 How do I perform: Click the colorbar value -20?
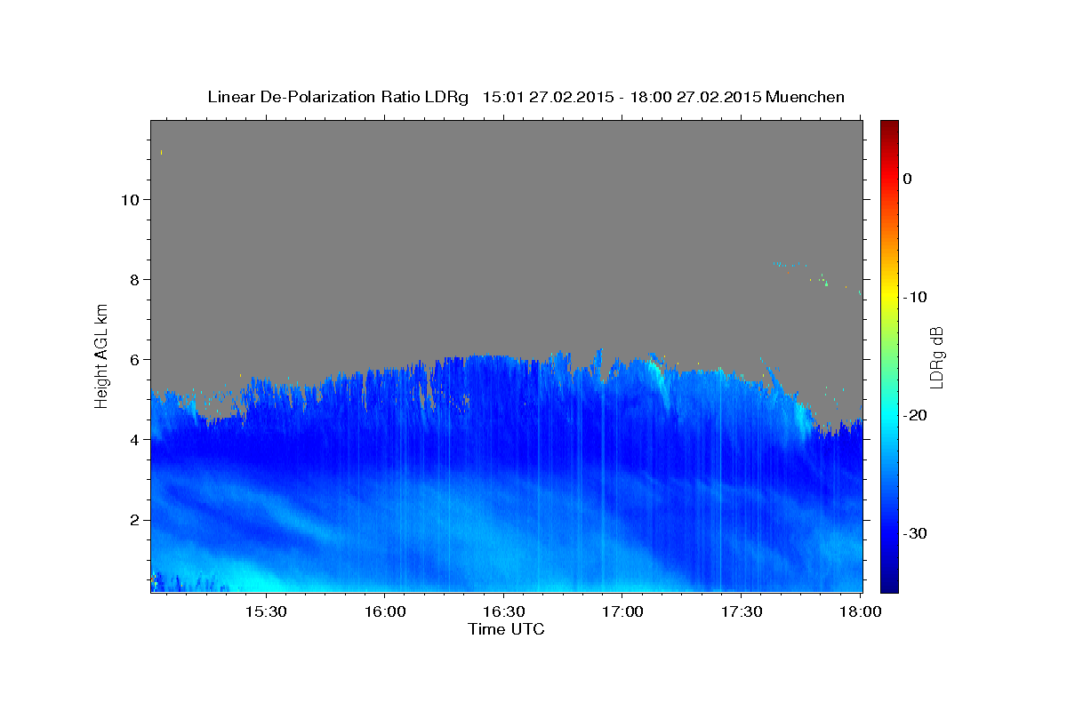pos(916,415)
